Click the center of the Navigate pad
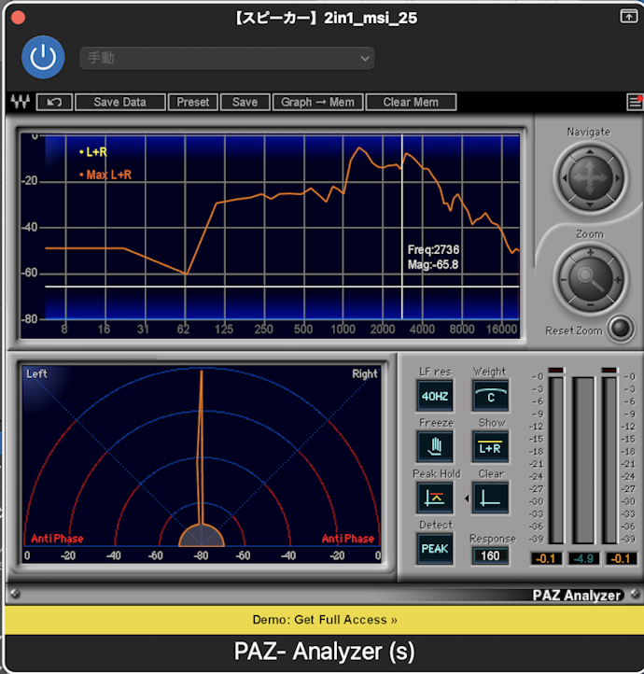 [590, 177]
